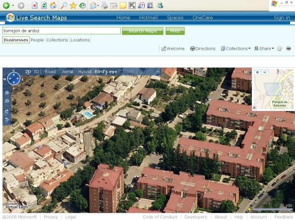Viewport: 295px width, 221px height.
Task: Zoom in on the bird's eye map
Action: click(7, 93)
